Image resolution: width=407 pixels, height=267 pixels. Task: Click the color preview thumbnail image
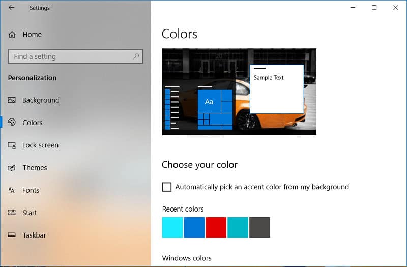239,92
